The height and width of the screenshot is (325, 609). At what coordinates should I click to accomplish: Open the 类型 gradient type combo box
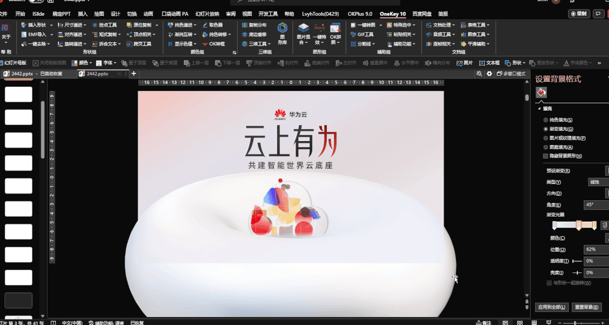click(598, 182)
